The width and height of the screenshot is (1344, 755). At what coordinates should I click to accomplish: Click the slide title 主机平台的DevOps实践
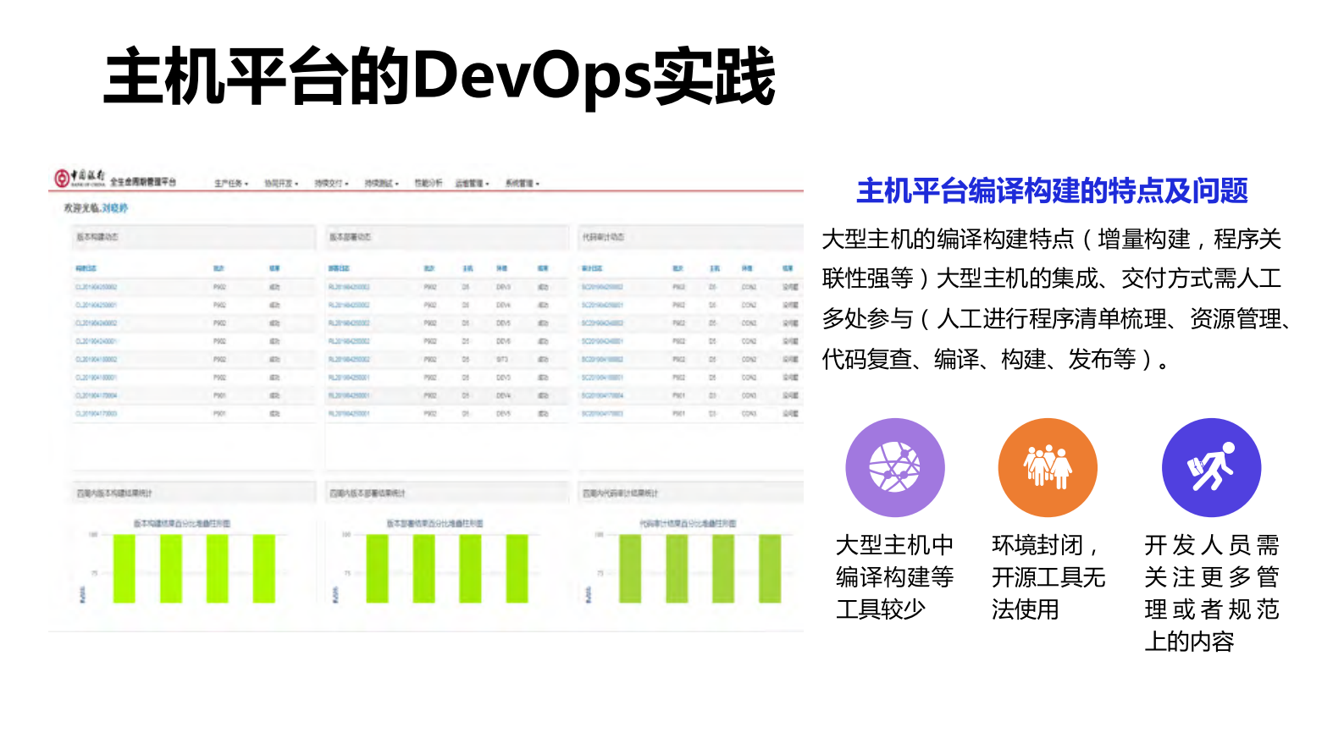(440, 77)
